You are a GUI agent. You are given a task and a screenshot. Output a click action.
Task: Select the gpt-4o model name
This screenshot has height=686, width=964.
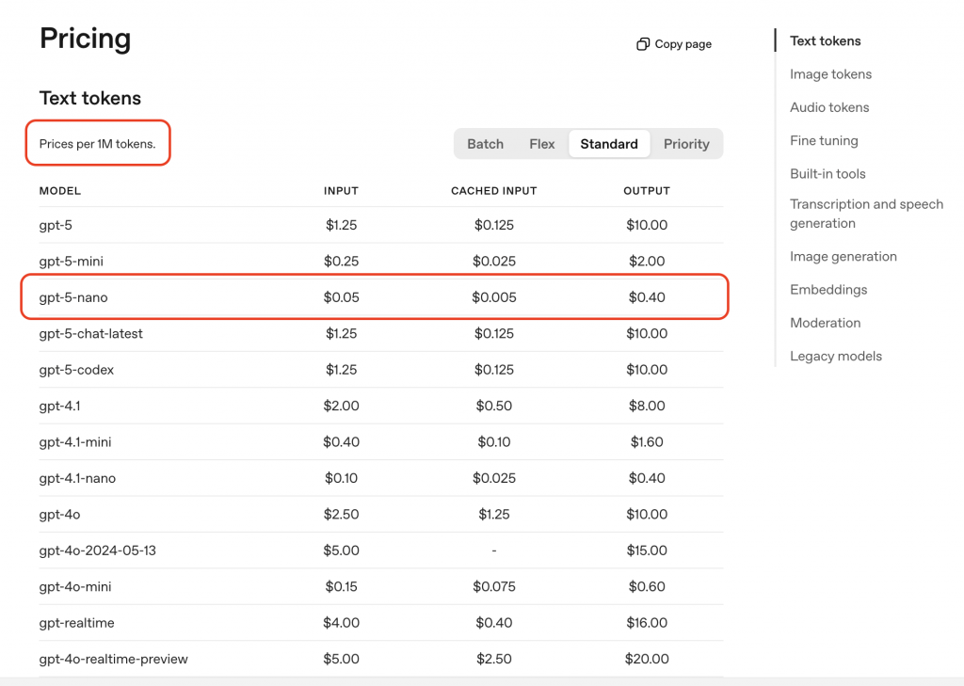pyautogui.click(x=59, y=515)
